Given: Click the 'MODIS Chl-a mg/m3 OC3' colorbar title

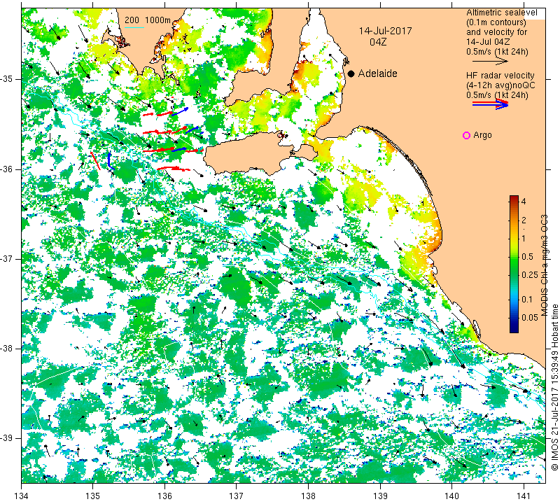Looking at the screenshot, I should pyautogui.click(x=544, y=265).
